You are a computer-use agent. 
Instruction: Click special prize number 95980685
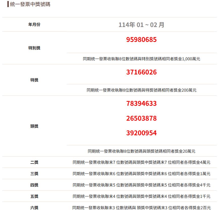pos(141,40)
